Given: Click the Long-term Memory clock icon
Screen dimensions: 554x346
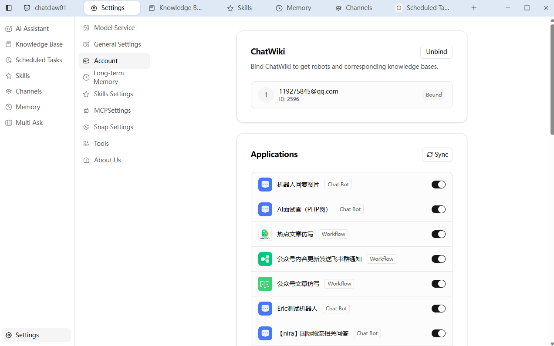Looking at the screenshot, I should [86, 77].
